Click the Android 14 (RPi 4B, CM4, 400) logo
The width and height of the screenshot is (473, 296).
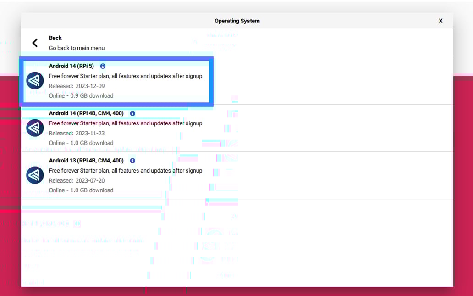[x=35, y=128]
